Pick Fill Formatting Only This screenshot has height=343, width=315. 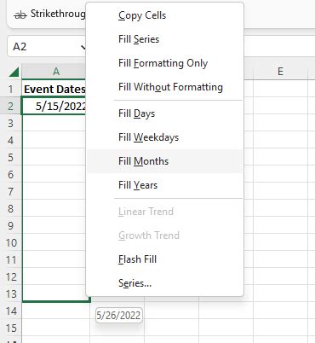164,63
